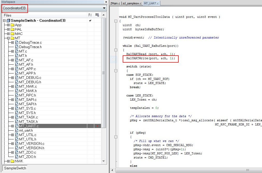Viewport: 262px width, 173px height.
Task: Click the MT folder icon
Action: pos(12,38)
